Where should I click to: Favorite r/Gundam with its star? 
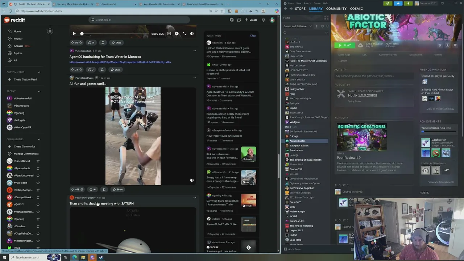pyautogui.click(x=38, y=226)
